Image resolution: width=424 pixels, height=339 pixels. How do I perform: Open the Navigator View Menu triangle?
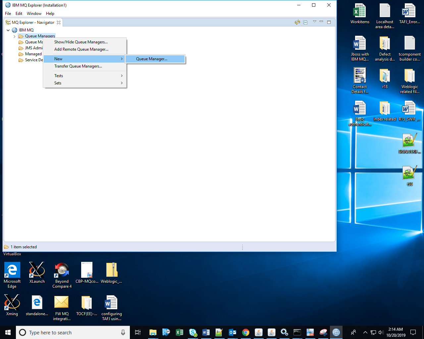click(x=314, y=22)
